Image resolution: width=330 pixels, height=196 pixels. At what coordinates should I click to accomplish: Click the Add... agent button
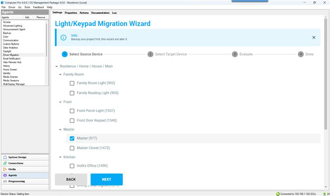28,17
